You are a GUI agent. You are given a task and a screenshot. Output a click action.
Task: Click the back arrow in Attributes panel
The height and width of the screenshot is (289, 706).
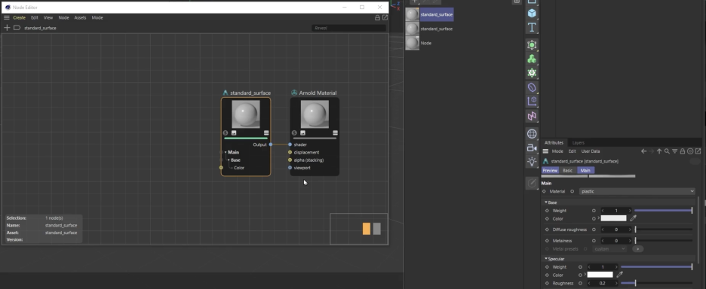pyautogui.click(x=644, y=151)
